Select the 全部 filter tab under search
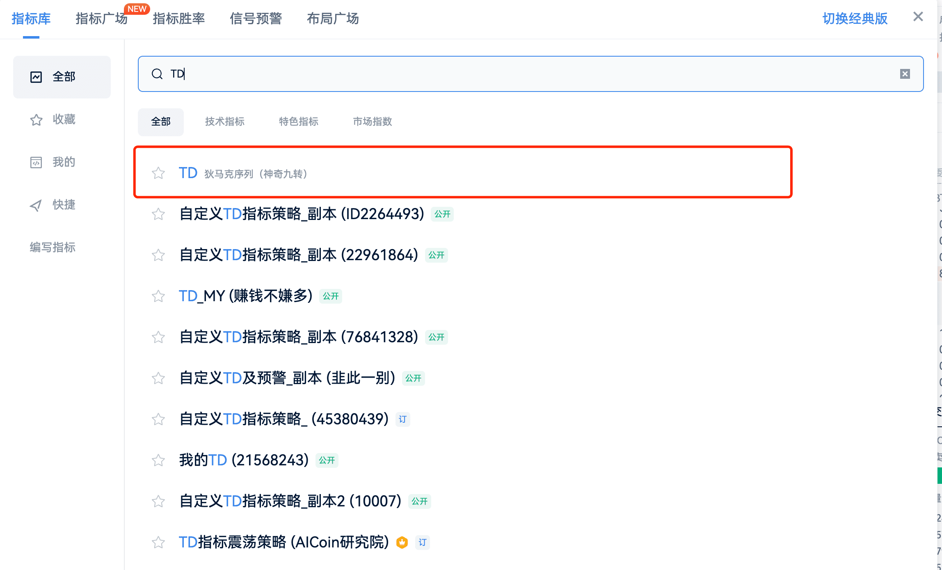 [161, 122]
